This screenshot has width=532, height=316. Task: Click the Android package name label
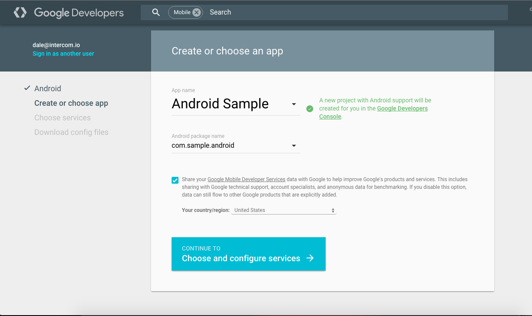pyautogui.click(x=198, y=136)
